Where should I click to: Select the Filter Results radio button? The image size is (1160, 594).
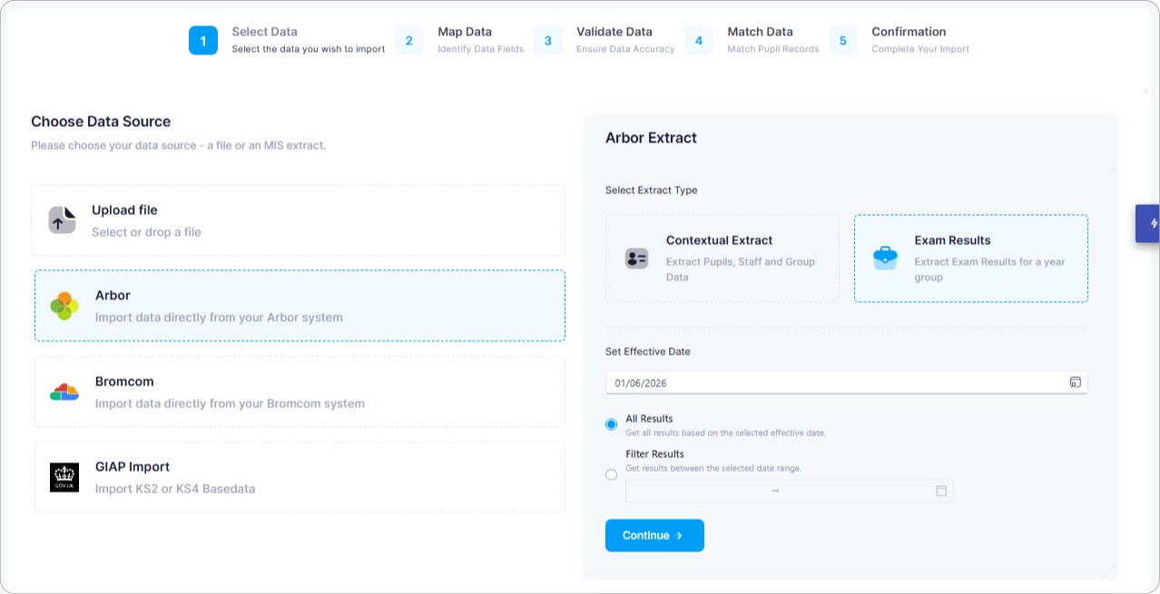click(x=611, y=474)
